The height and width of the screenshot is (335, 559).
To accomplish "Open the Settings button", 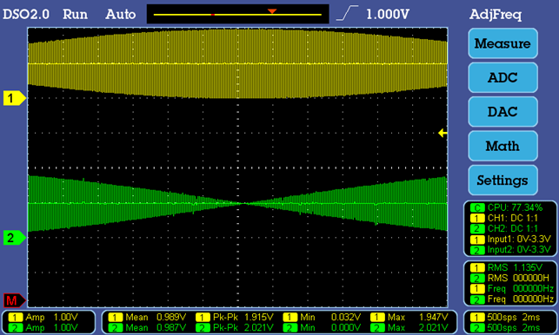I will pos(502,181).
